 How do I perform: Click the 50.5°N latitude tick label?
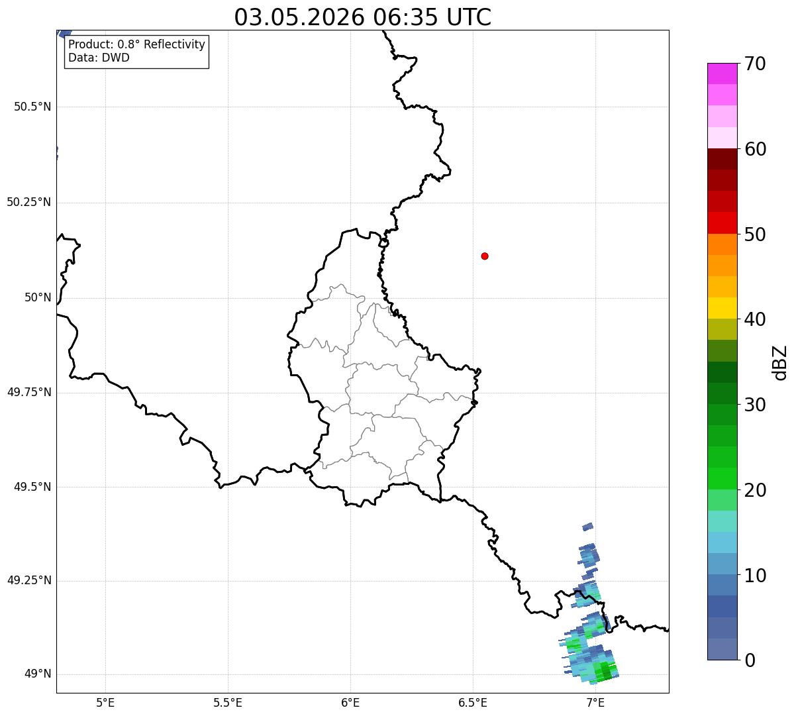tap(32, 107)
